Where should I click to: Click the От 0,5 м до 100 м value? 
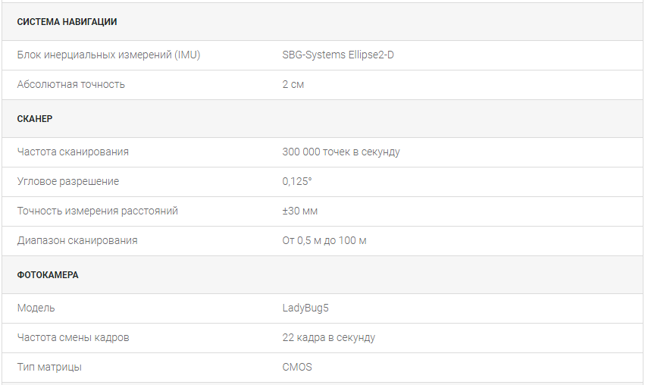324,241
